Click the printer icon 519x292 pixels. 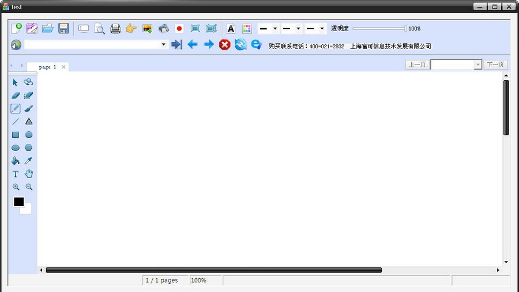[115, 29]
